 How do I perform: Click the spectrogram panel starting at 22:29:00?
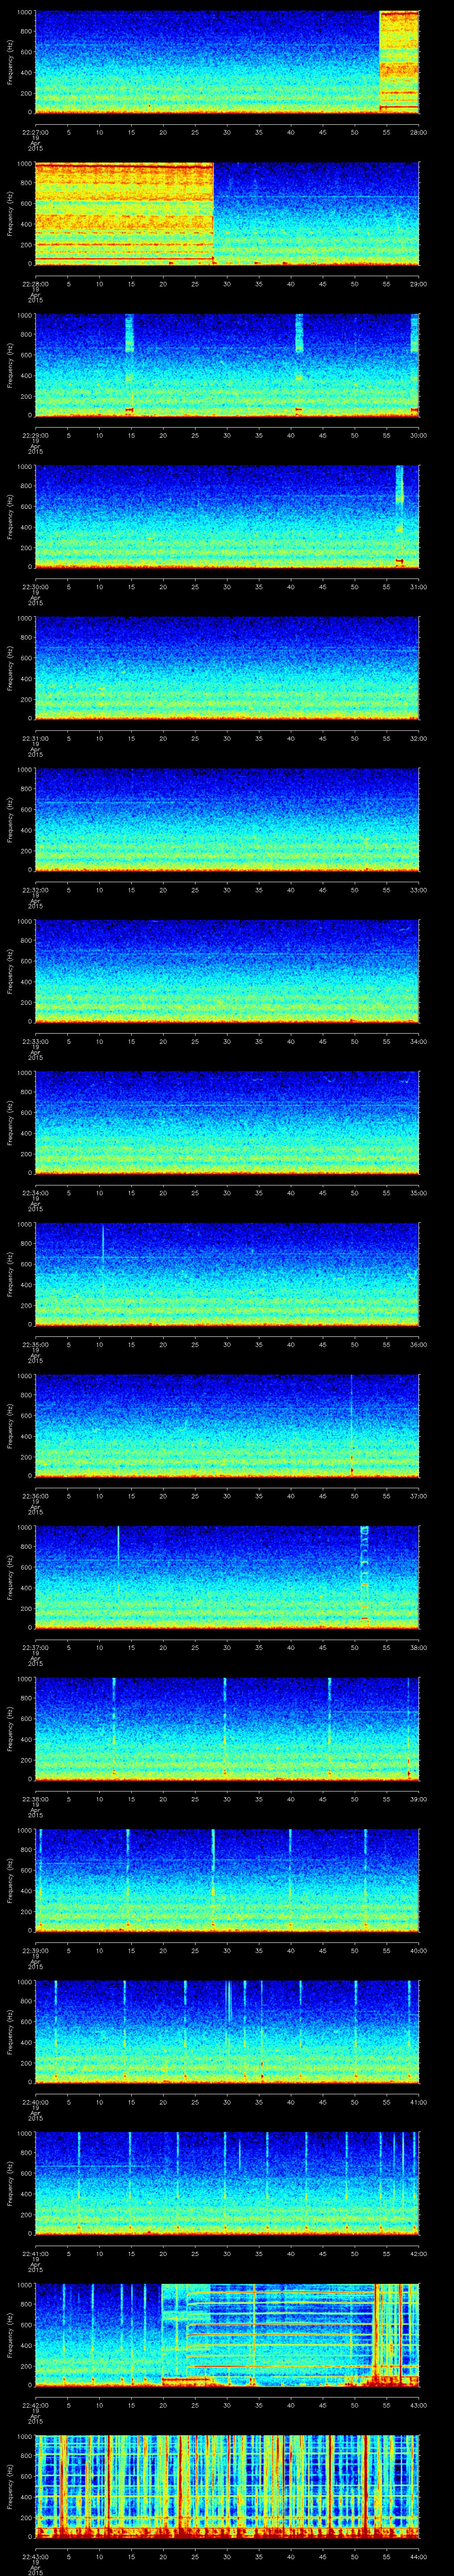coord(227,365)
